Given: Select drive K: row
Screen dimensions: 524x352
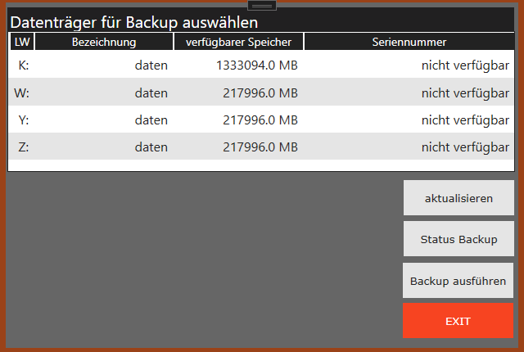Looking at the screenshot, I should point(261,65).
